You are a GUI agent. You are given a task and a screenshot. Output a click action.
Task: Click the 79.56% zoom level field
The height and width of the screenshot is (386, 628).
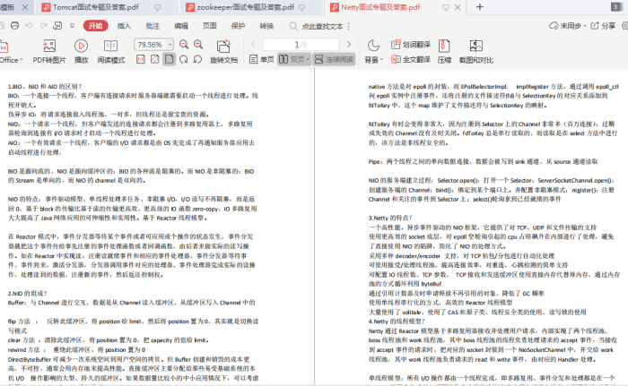tap(150, 45)
